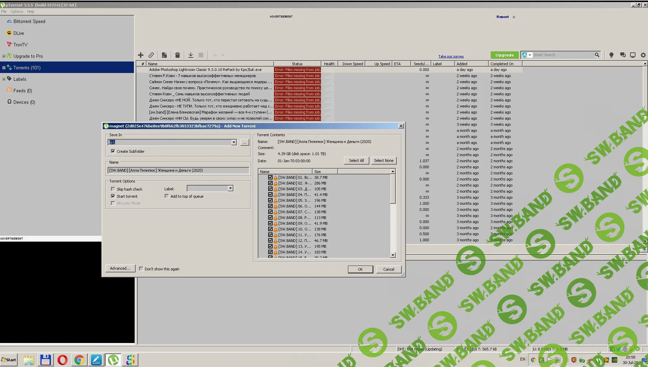The height and width of the screenshot is (367, 648).
Task: Click the Add Torrent from URL link icon
Action: tap(151, 55)
